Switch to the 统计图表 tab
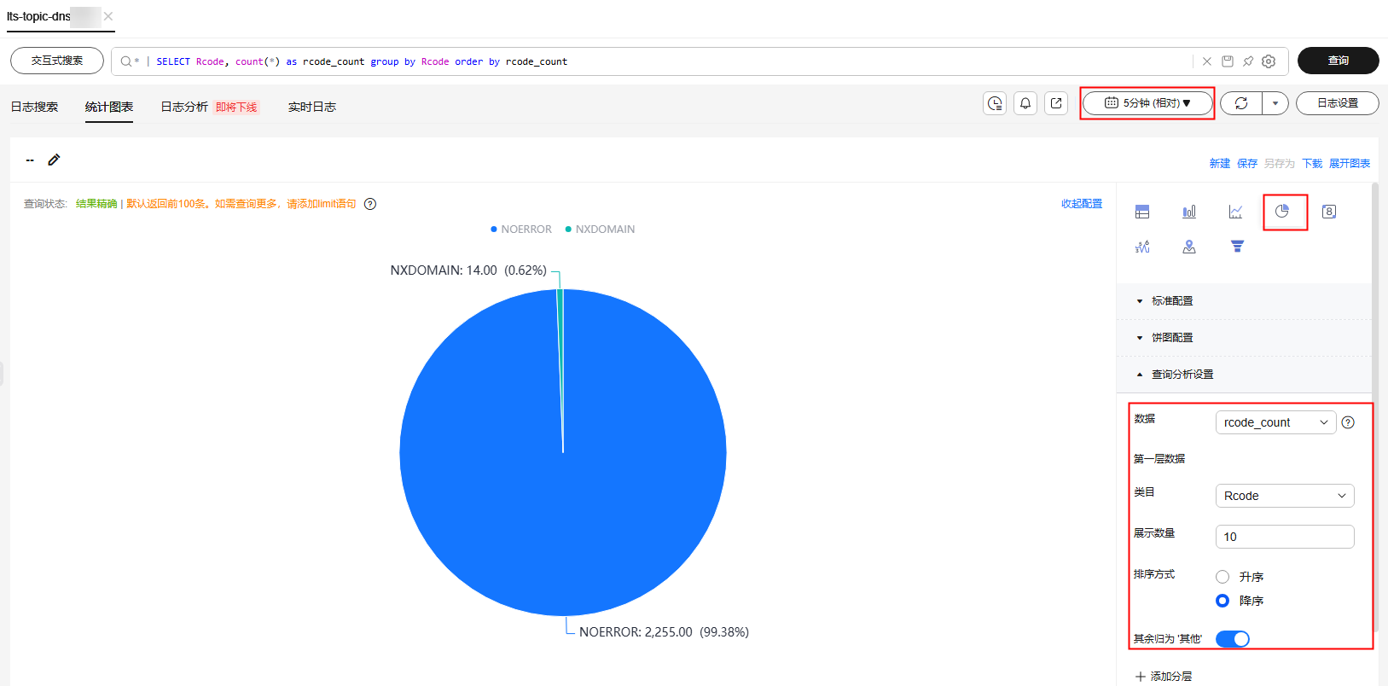Image resolution: width=1388 pixels, height=686 pixels. pyautogui.click(x=109, y=107)
